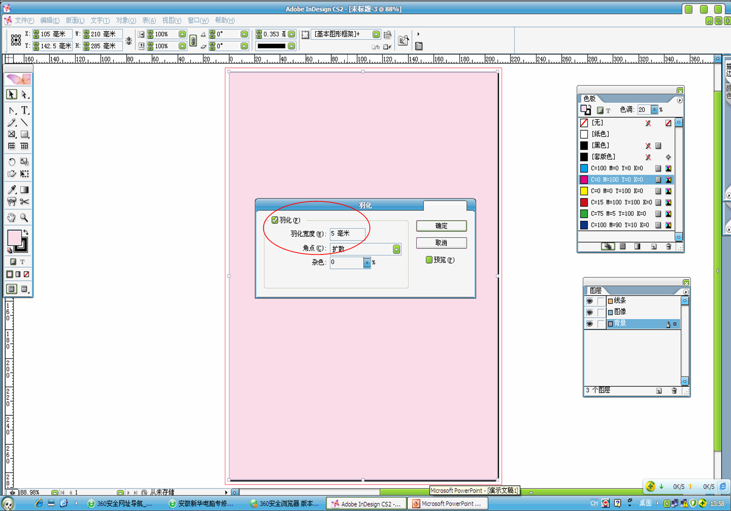This screenshot has width=731, height=511.
Task: Select the Type tool in toolbox
Action: 25,110
